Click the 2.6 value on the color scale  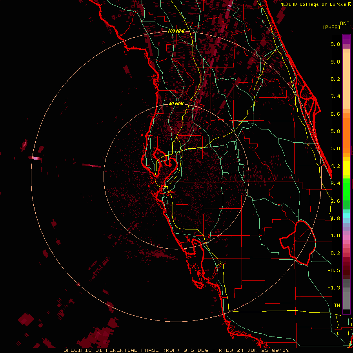(x=335, y=201)
